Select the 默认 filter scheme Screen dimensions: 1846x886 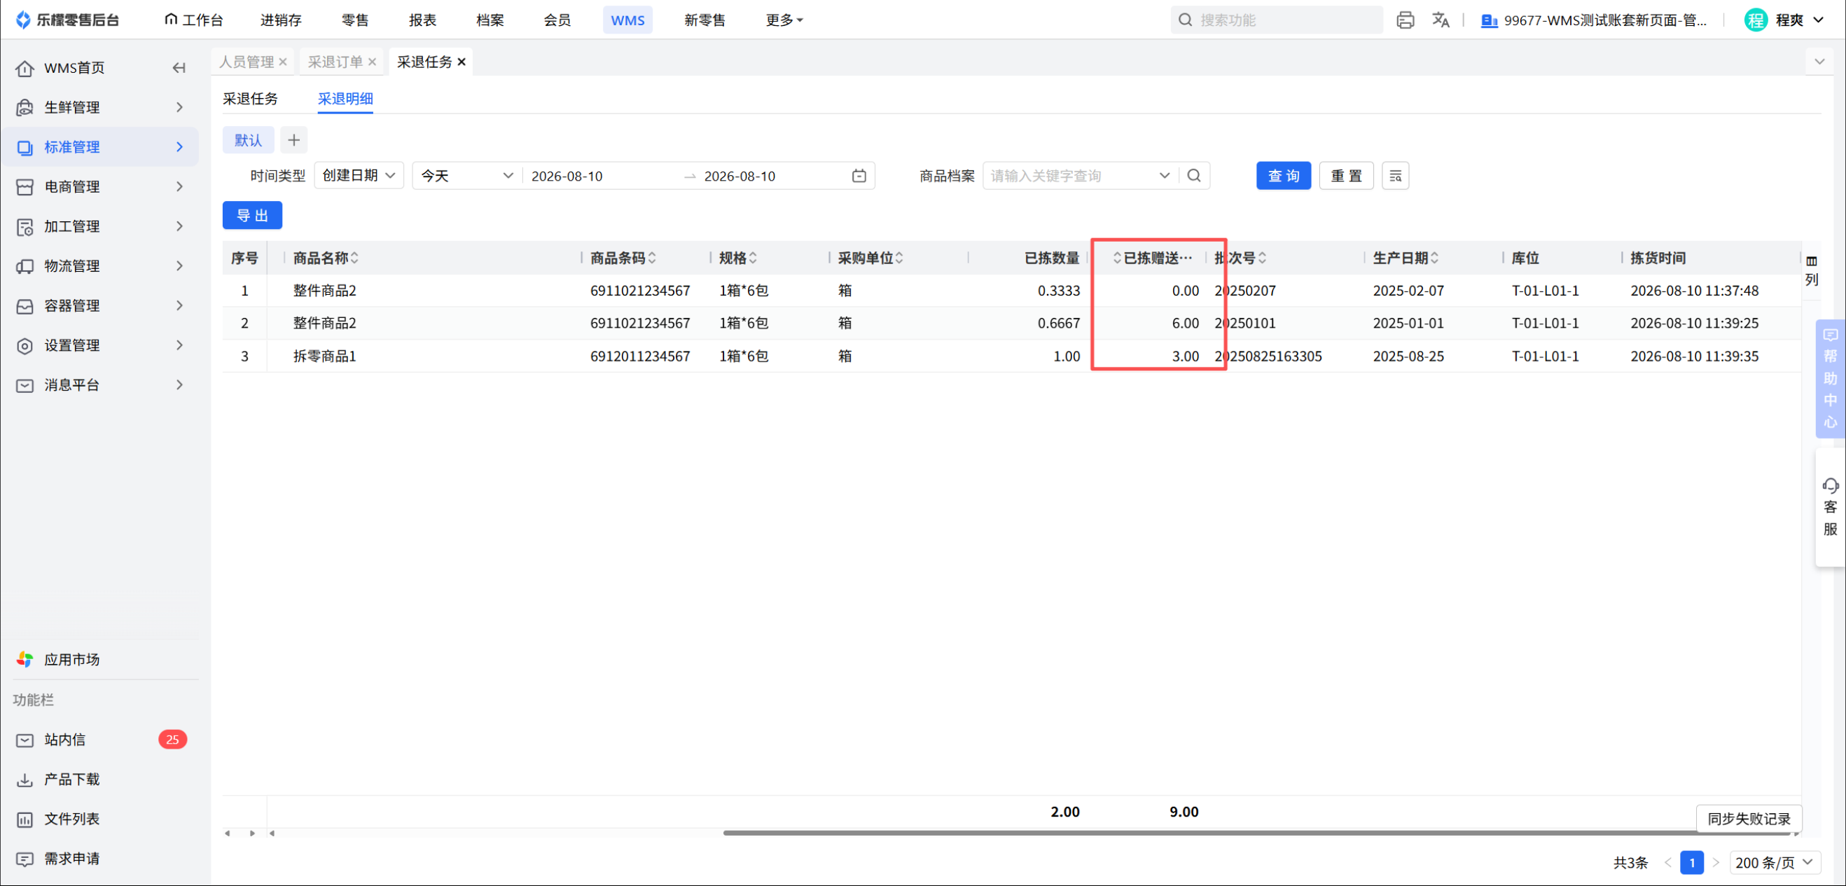coord(249,140)
